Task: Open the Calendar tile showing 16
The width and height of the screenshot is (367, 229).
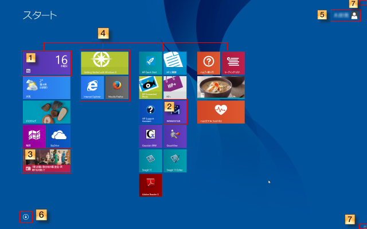Action: click(x=46, y=63)
